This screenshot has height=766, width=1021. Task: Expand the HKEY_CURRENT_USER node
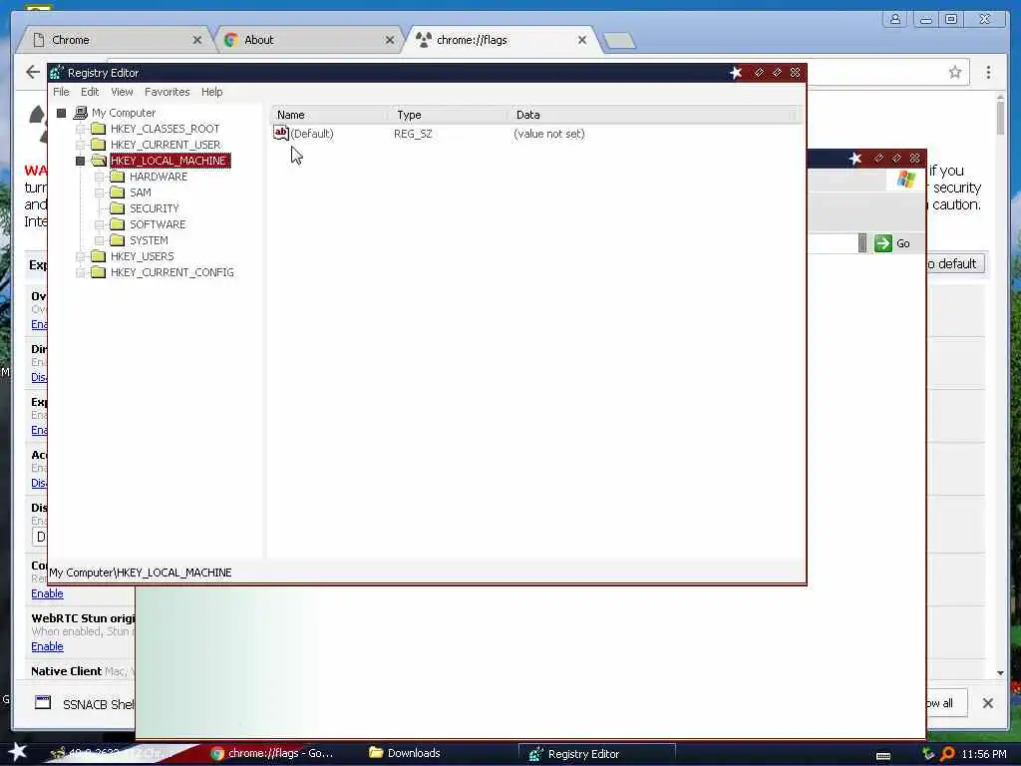coord(80,145)
